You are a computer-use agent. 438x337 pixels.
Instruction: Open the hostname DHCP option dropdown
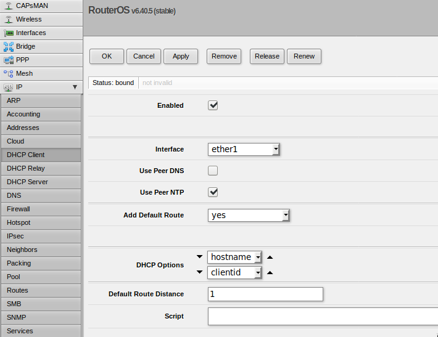234,257
